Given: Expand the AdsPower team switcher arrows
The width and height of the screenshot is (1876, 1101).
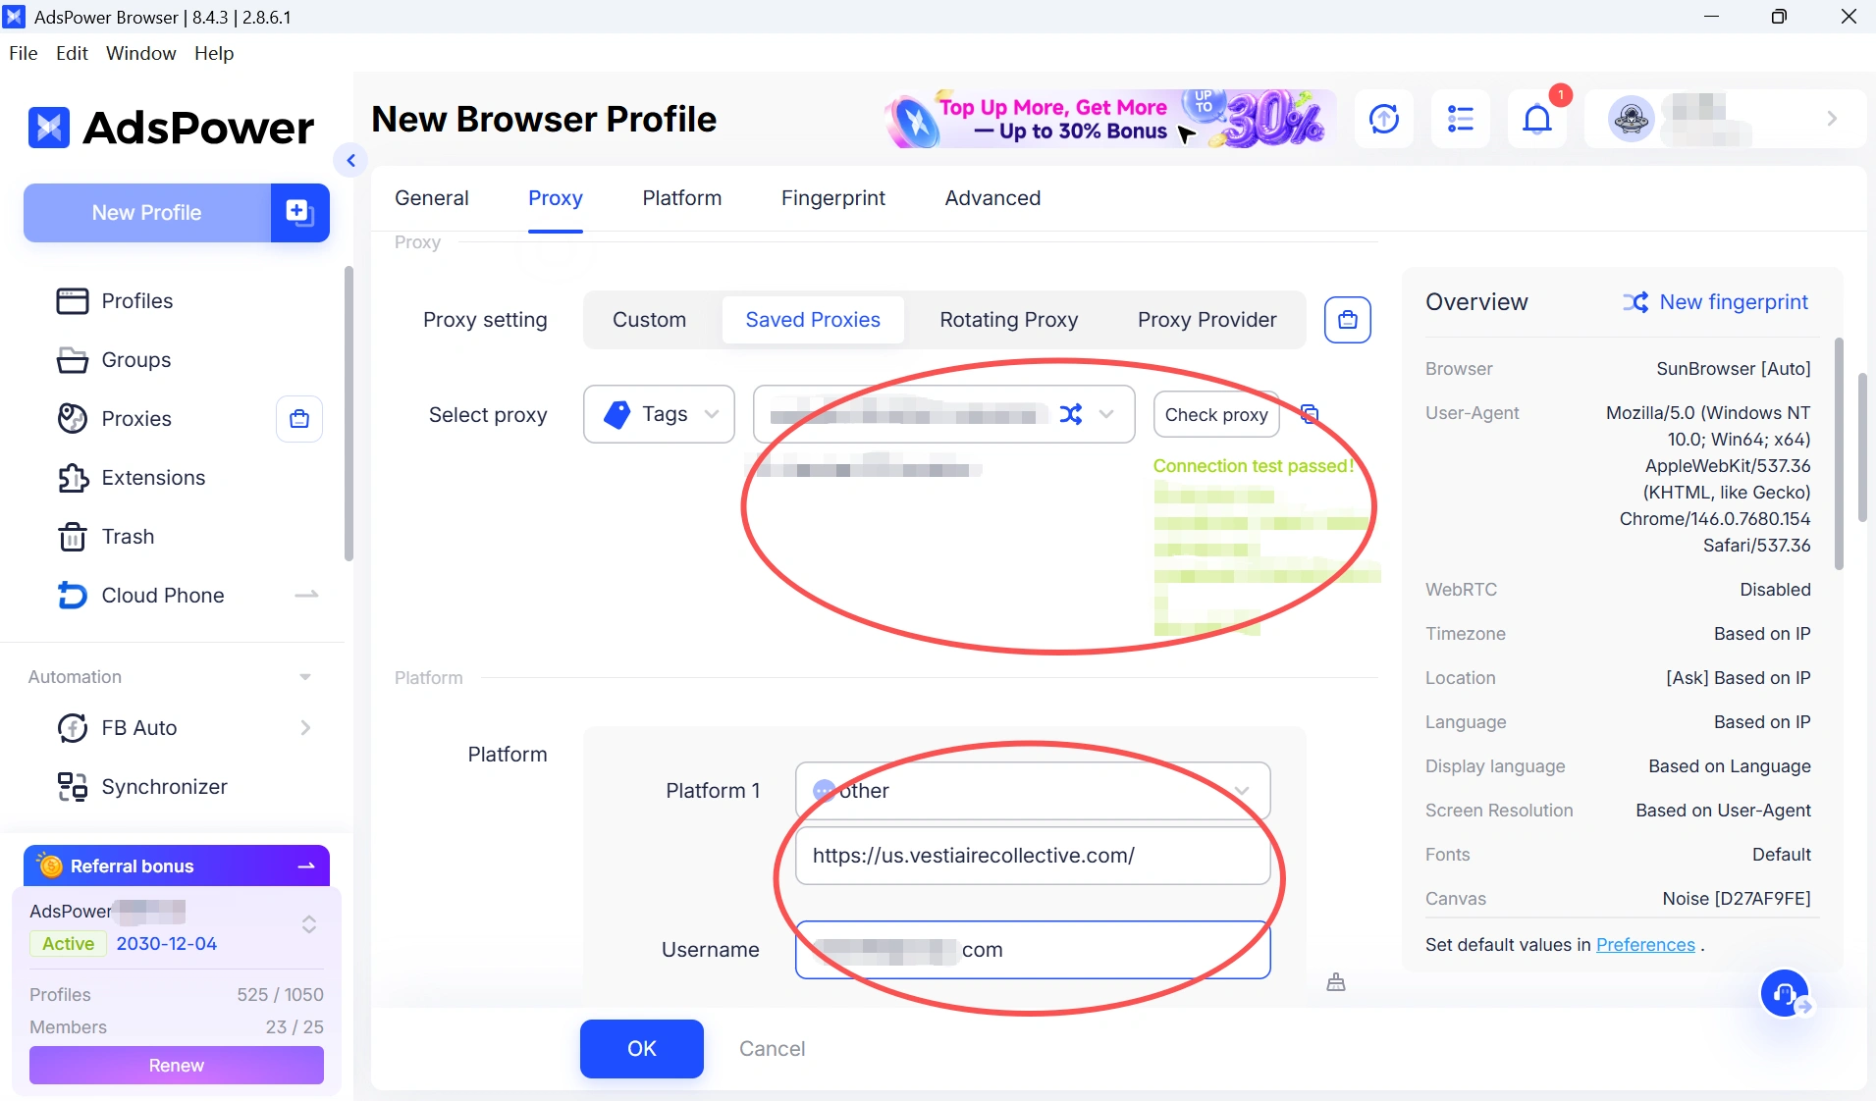Looking at the screenshot, I should pos(309,924).
